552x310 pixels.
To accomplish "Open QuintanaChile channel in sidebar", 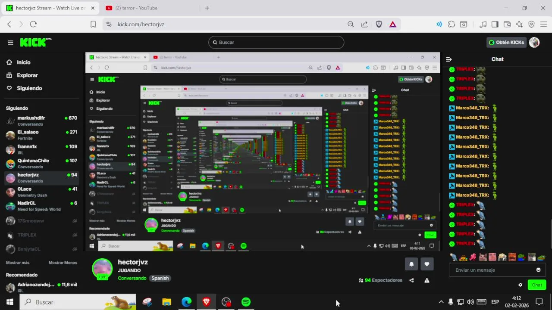I will [x=41, y=164].
